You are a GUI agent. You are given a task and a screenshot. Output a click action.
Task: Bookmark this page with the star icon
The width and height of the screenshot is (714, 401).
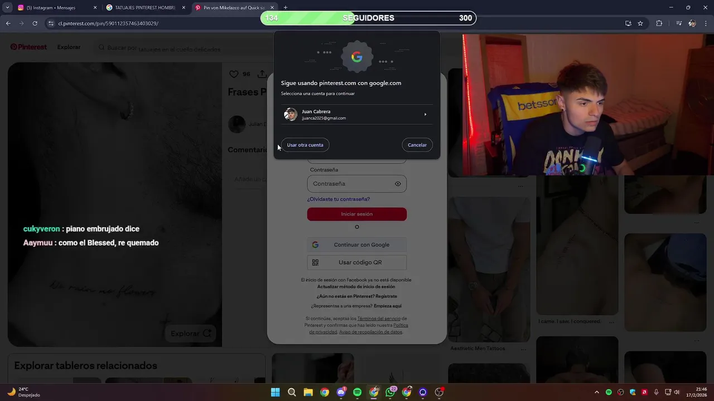(640, 23)
